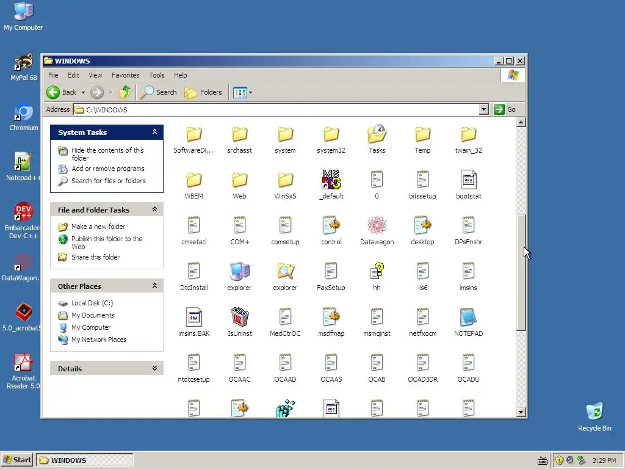625x469 pixels.
Task: Open Search in the toolbar
Action: [159, 92]
